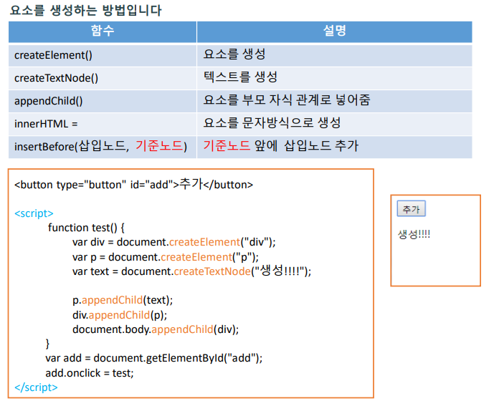This screenshot has height=401, width=499.
Task: Click the 추가 button in preview box
Action: (x=411, y=209)
